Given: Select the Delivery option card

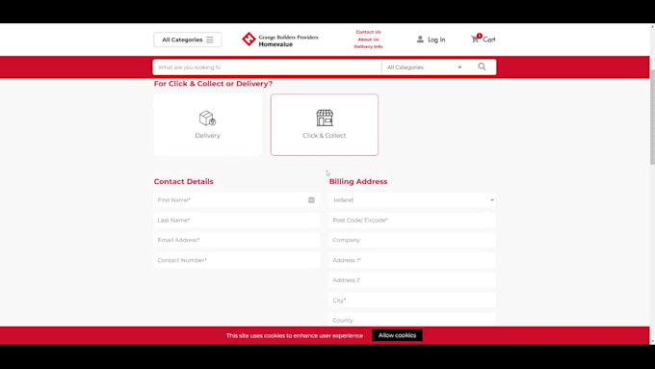Looking at the screenshot, I should 208,125.
